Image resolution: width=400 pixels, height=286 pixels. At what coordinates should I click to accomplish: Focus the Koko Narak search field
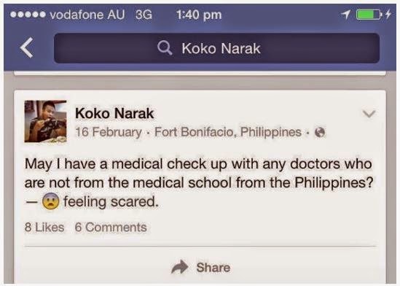[217, 48]
